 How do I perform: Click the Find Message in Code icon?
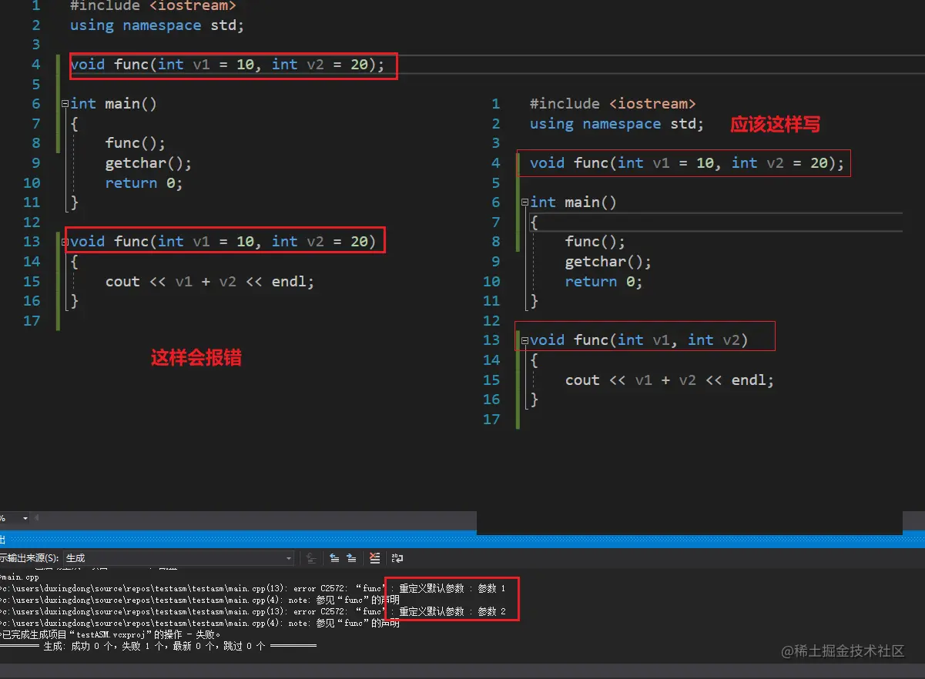[311, 558]
